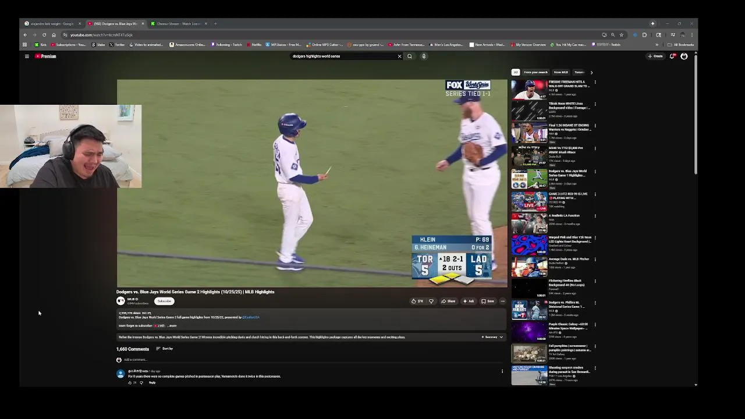
Task: Reply to the top comment
Action: 152,382
